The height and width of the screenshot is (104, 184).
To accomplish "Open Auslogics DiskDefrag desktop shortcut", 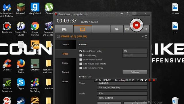I will (x=35, y=85).
